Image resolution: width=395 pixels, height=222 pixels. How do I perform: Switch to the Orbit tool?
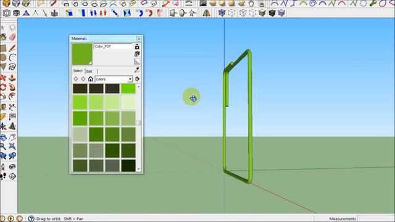(3, 137)
